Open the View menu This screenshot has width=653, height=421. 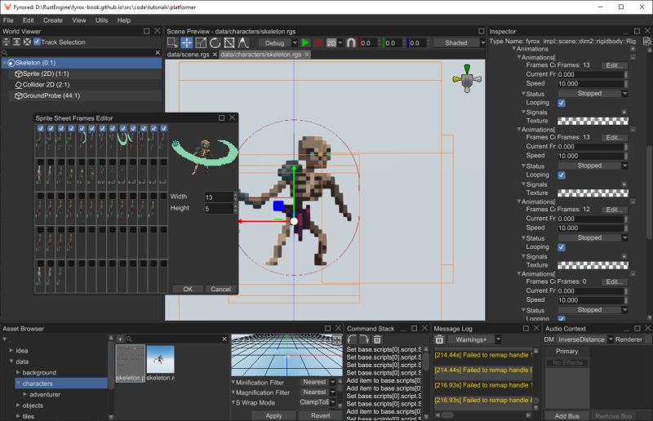click(78, 20)
